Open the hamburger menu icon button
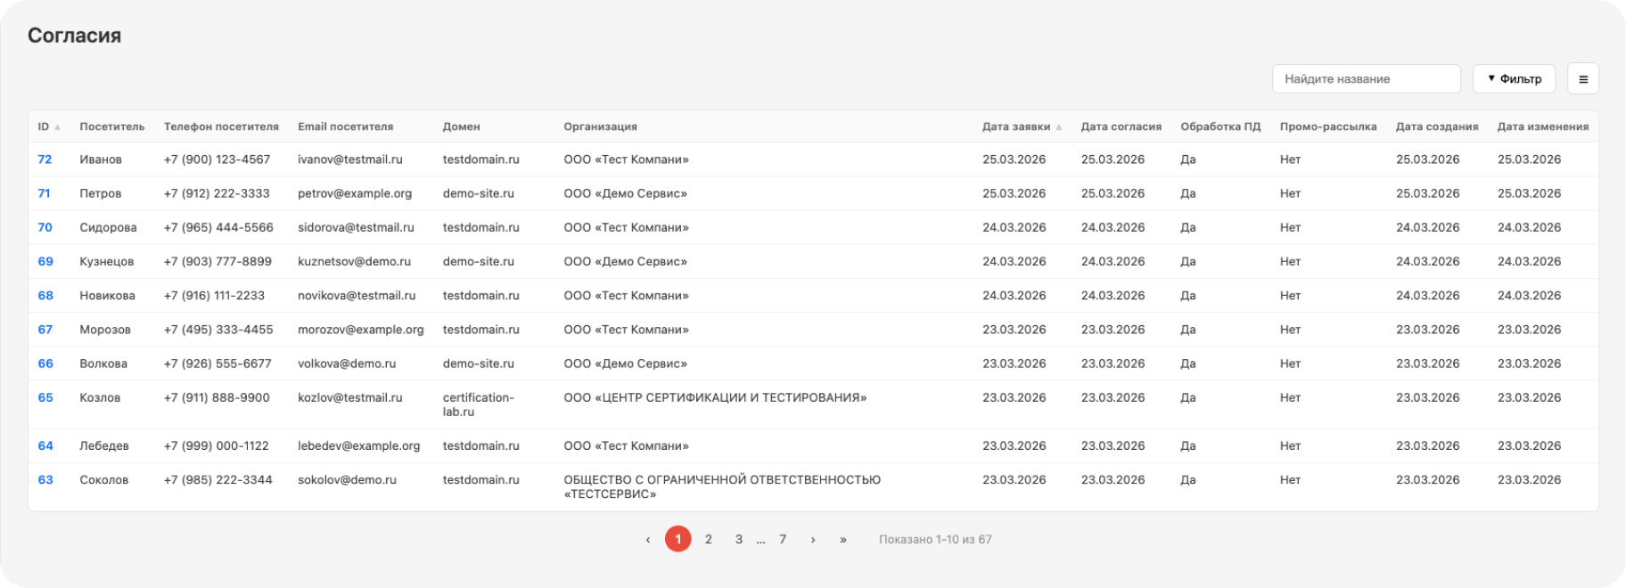Image resolution: width=1626 pixels, height=588 pixels. 1582,79
